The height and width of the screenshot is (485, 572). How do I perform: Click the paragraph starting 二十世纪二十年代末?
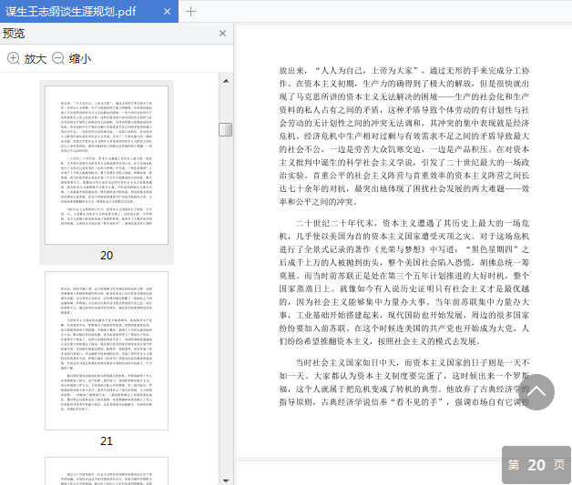[404, 282]
